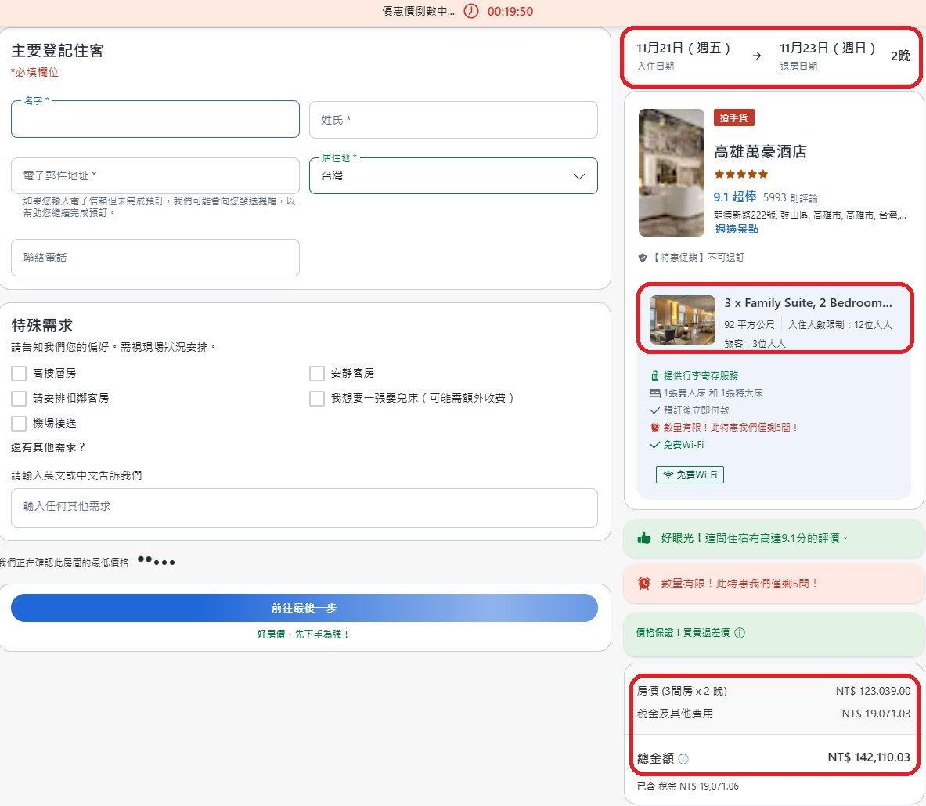Screen dimensions: 926x806
Task: Enable the 高樓層房 checkbox
Action: [x=19, y=373]
